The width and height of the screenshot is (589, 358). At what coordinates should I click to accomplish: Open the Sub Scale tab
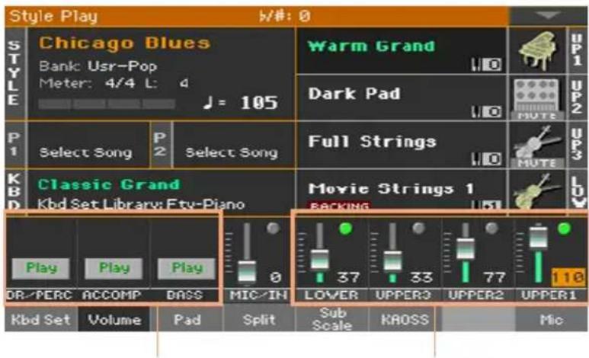point(332,320)
